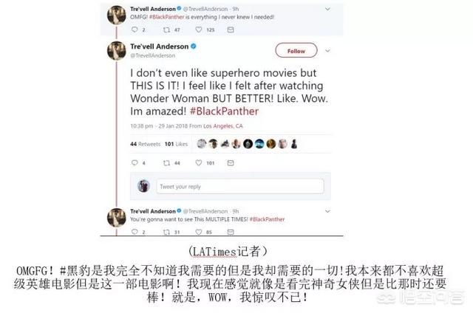Viewport: 473px width, 313px height.
Task: View the 44 Retweets list
Action: point(146,144)
